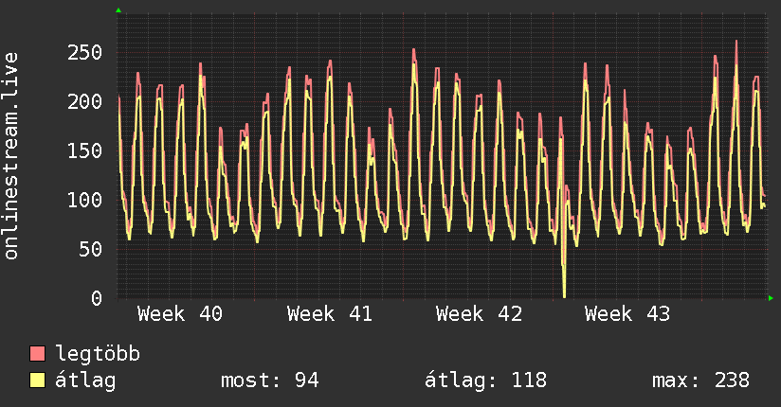Click the 'most: 94' current value
This screenshot has height=407, width=781.
pyautogui.click(x=269, y=380)
